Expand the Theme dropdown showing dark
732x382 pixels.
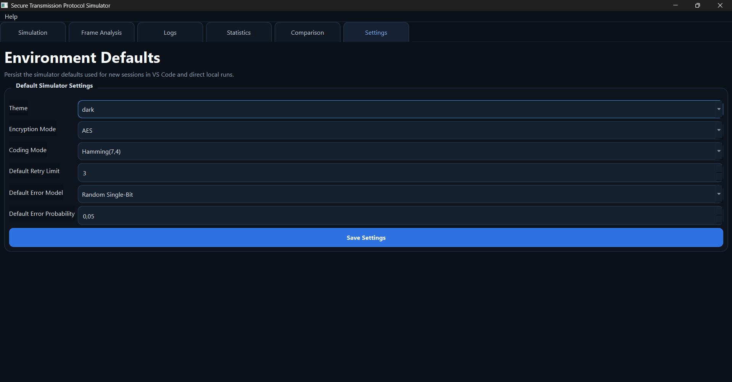click(400, 109)
